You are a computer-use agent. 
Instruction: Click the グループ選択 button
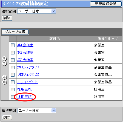(15, 32)
